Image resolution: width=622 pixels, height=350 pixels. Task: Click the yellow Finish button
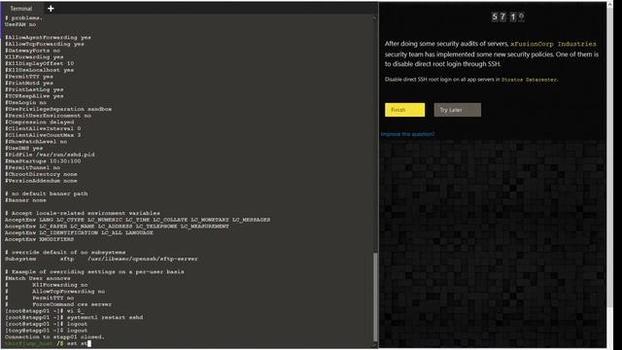[x=404, y=110]
